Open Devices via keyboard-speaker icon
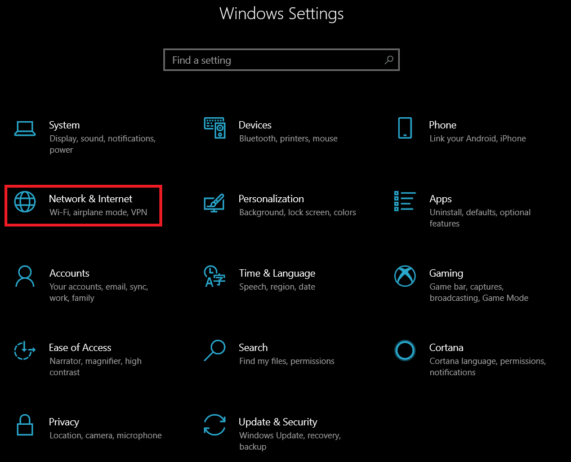Viewport: 571px width, 462px height. point(215,128)
